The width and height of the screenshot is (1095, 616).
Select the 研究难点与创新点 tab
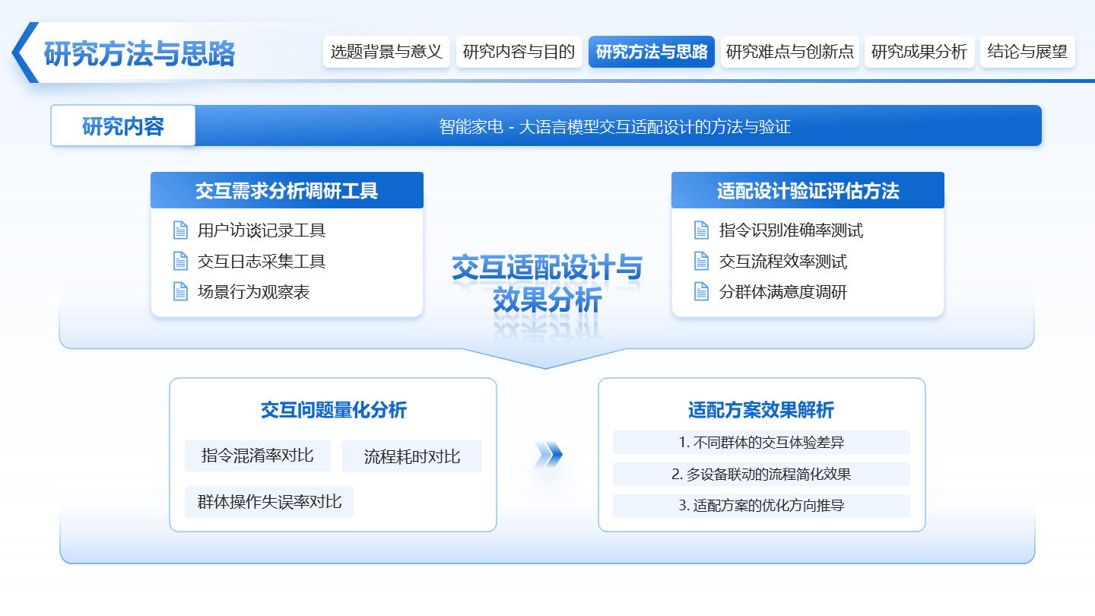click(x=789, y=52)
